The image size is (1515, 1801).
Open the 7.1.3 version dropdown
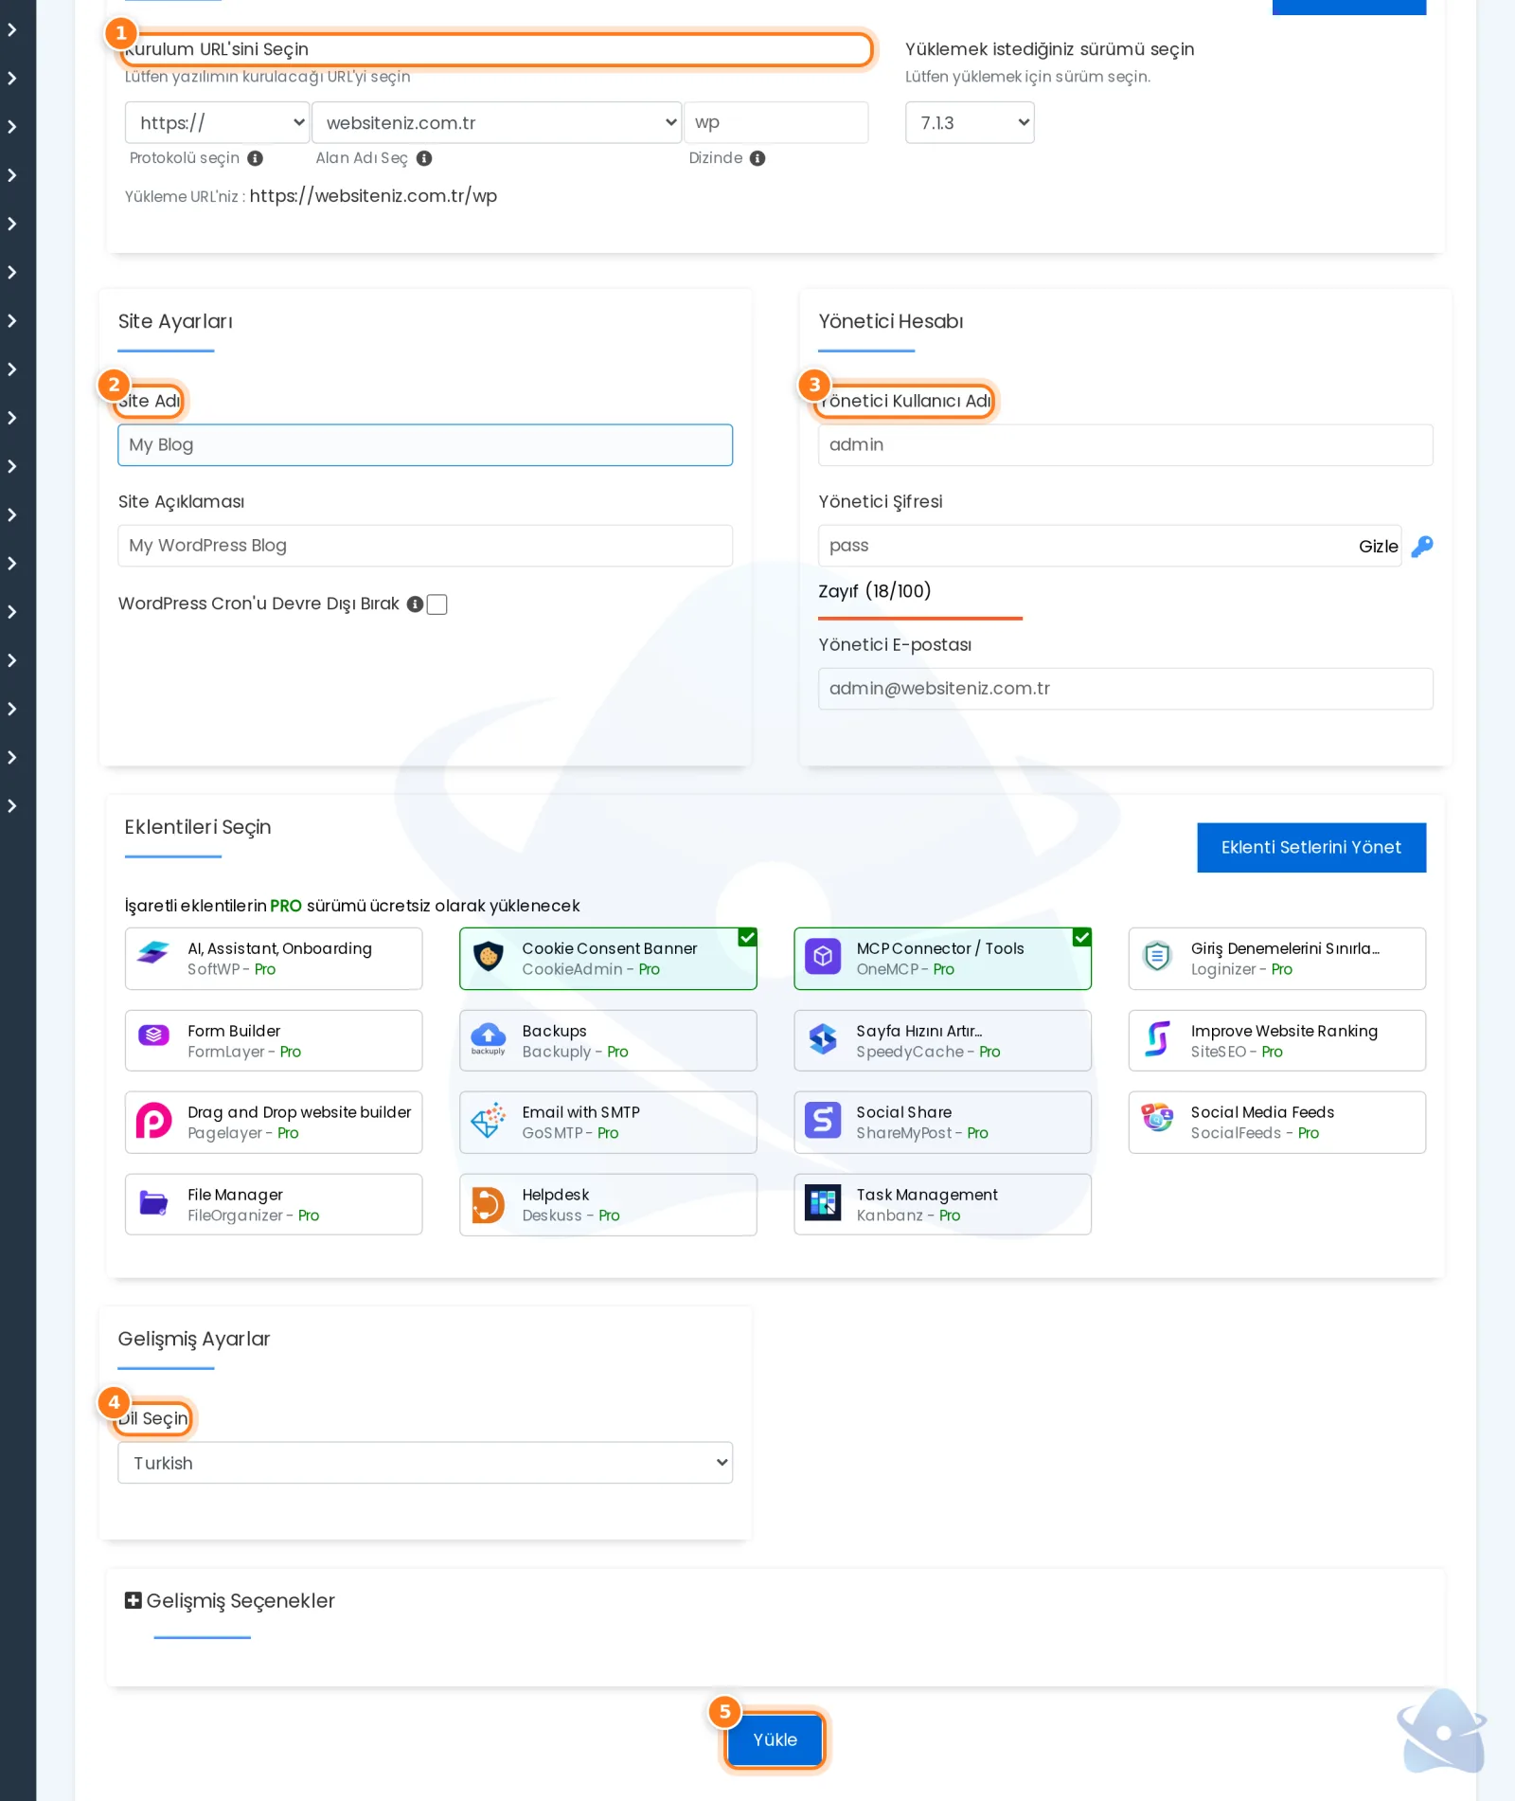click(x=970, y=123)
